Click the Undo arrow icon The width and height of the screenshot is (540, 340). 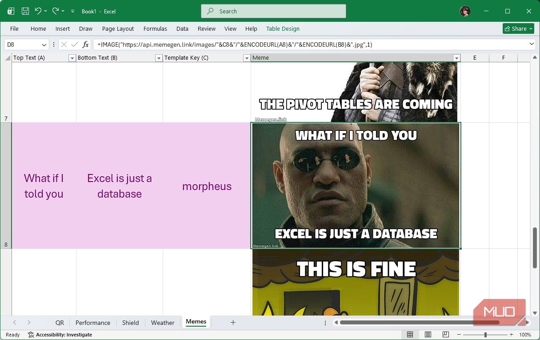(x=38, y=11)
